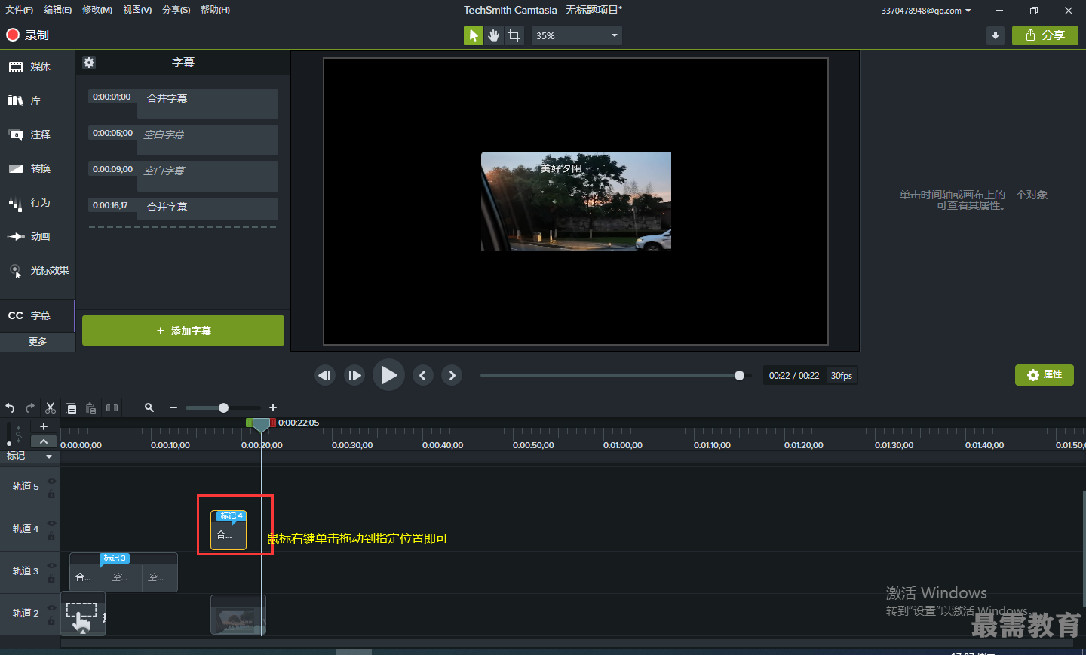
Task: Activate the canvas pan hand tool
Action: coord(494,35)
